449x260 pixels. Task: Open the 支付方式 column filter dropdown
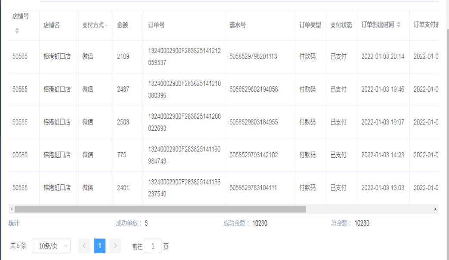tap(106, 26)
